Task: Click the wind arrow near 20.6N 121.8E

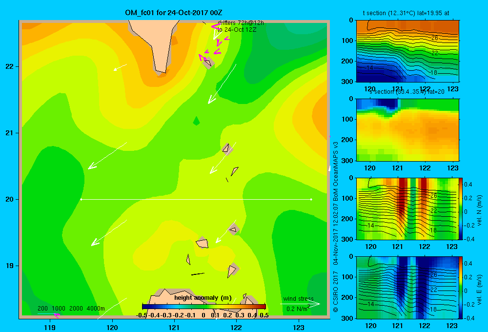Action: tap(223, 158)
